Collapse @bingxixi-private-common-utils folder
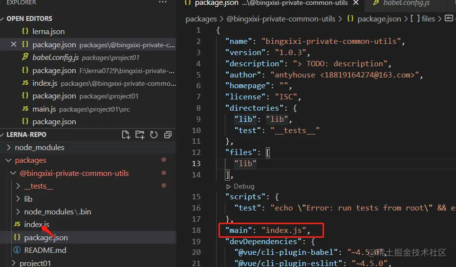 coord(88,173)
